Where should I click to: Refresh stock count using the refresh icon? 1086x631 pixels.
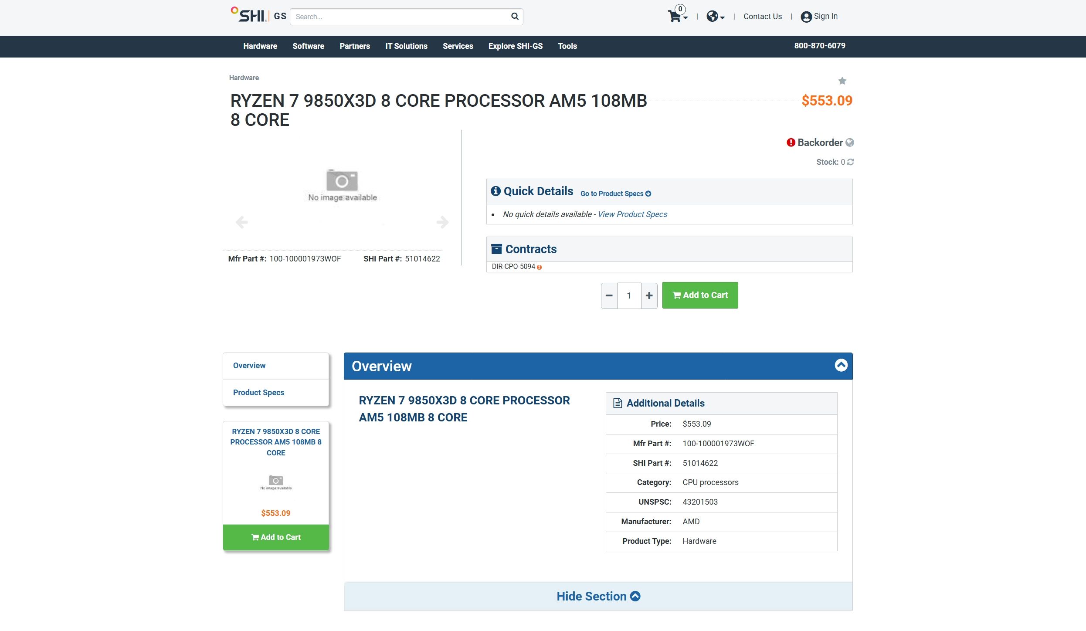pos(850,162)
